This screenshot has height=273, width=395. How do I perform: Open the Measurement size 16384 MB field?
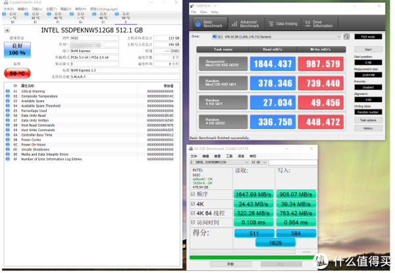[368, 75]
